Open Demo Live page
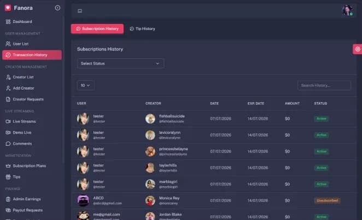Screen dimensions: 362x220 (32, 133)
